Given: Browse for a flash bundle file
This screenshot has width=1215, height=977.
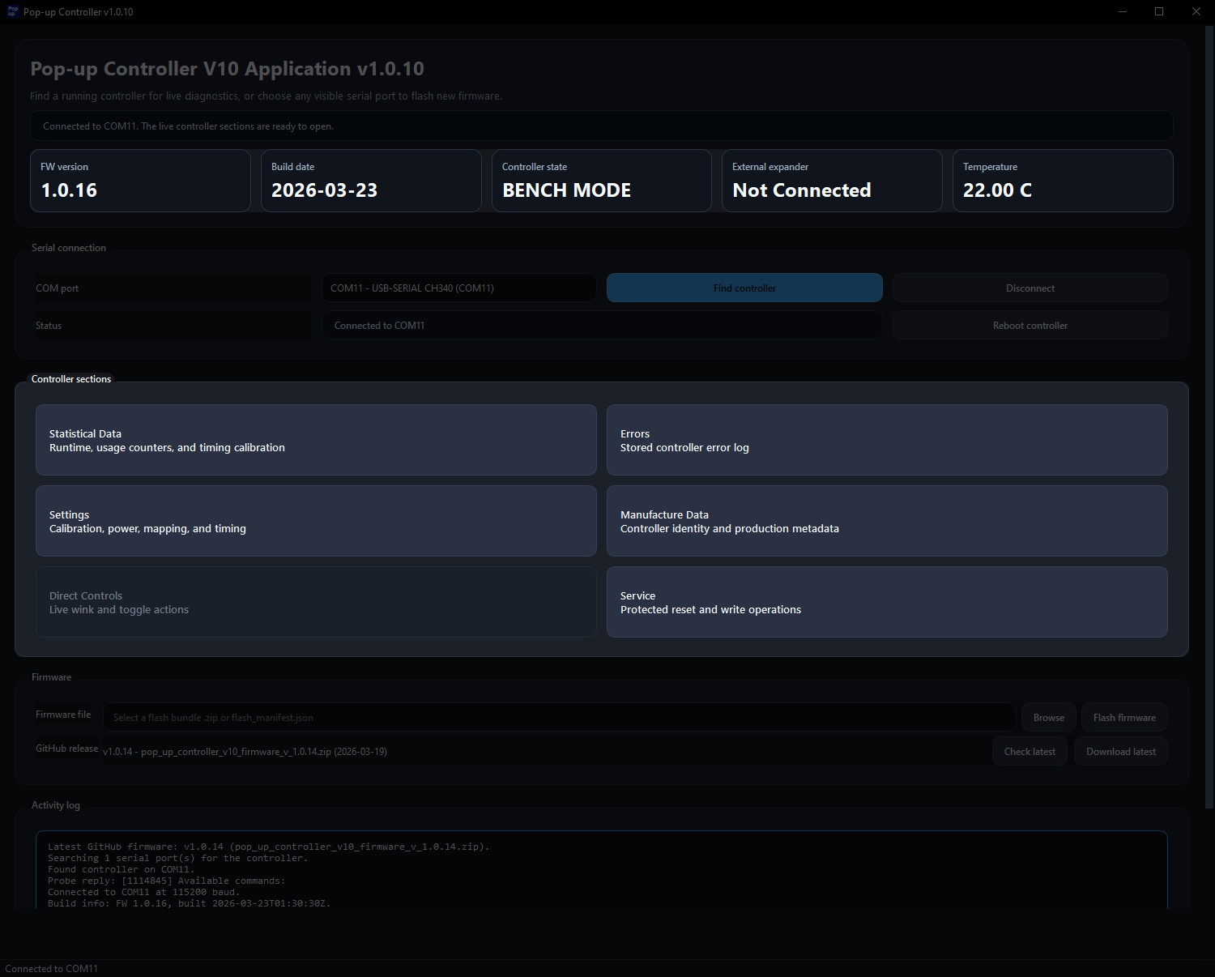Looking at the screenshot, I should pyautogui.click(x=1048, y=717).
